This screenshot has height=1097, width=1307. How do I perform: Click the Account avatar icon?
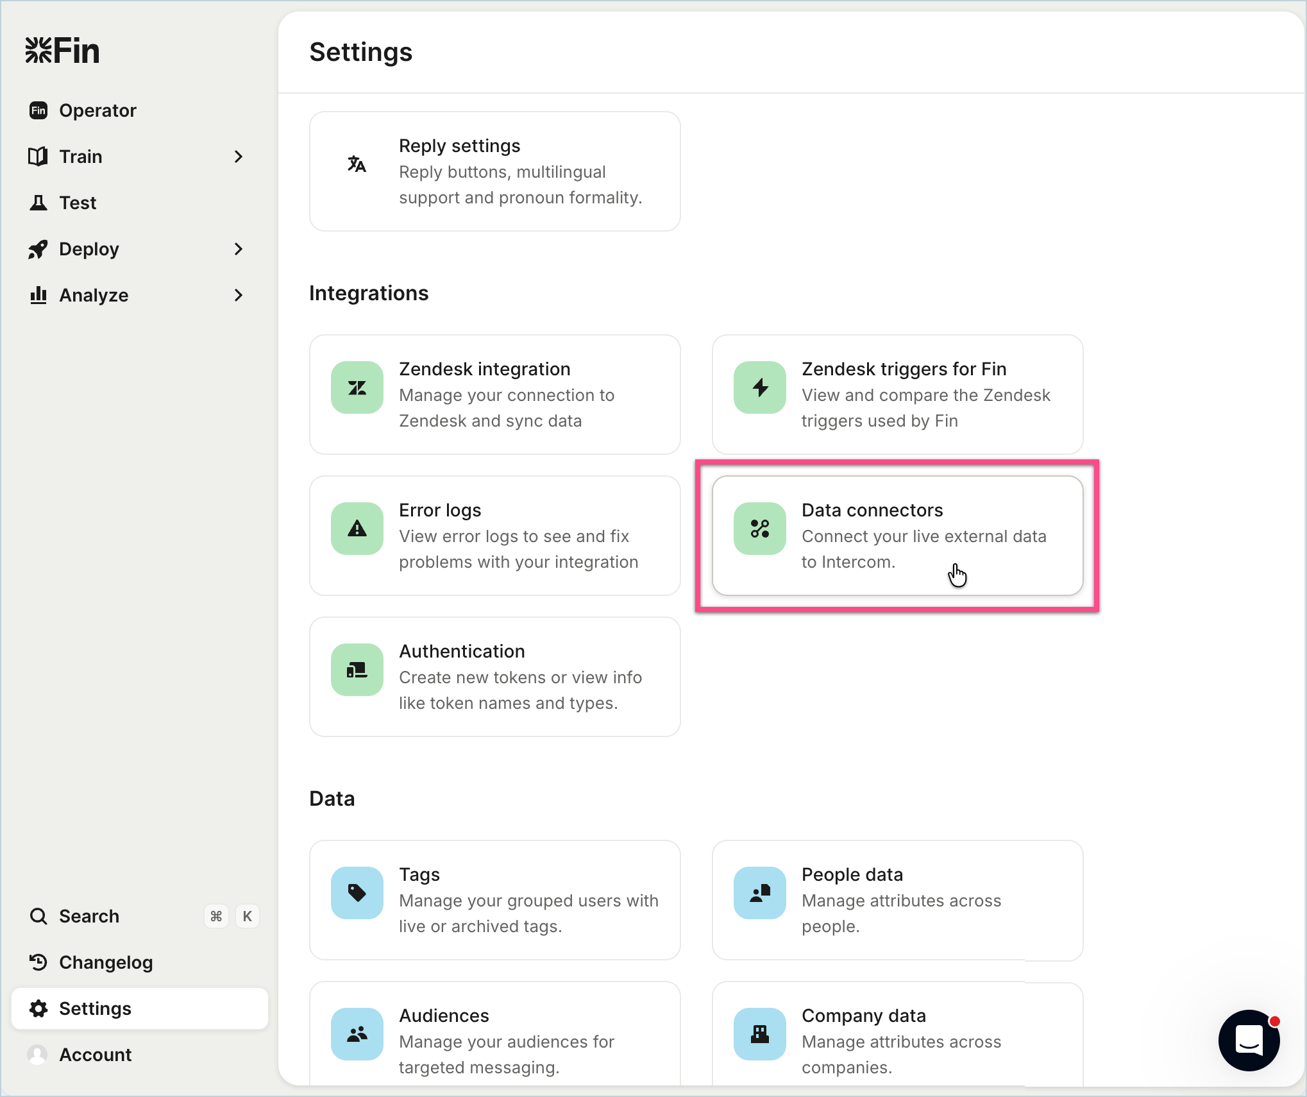tap(38, 1055)
